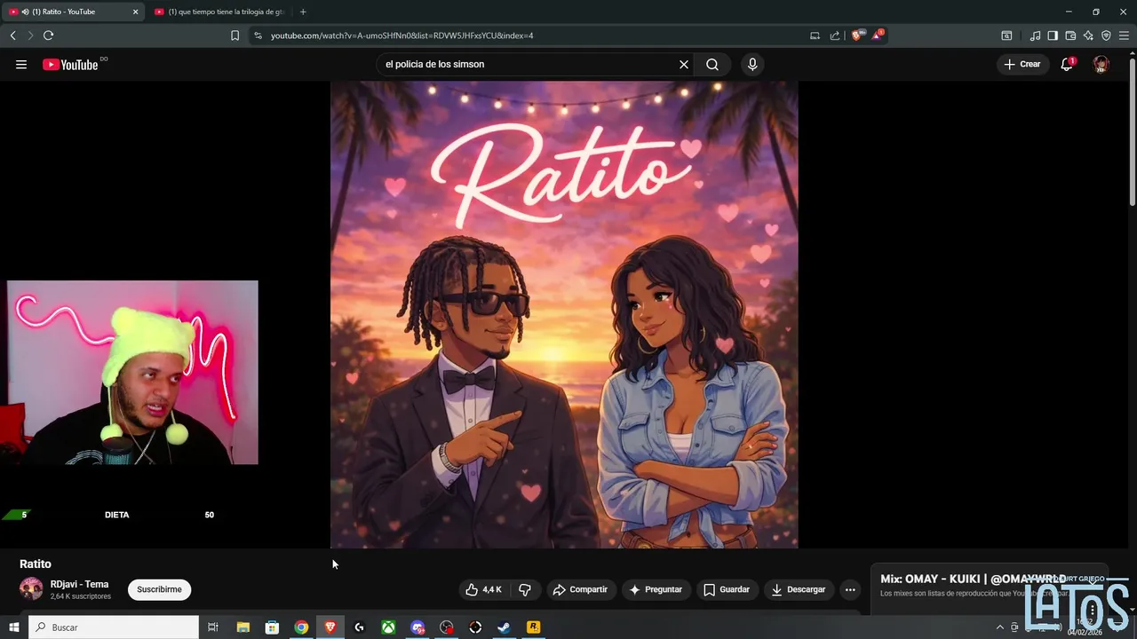The width and height of the screenshot is (1137, 639).
Task: Go forward in browser history
Action: coord(30,35)
